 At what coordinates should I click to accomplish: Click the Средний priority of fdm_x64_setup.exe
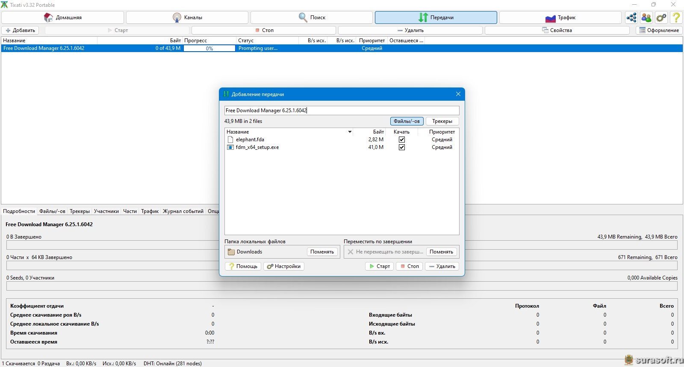pos(442,147)
